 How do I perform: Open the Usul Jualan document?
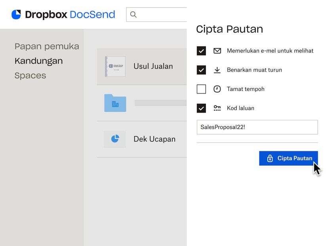click(153, 66)
